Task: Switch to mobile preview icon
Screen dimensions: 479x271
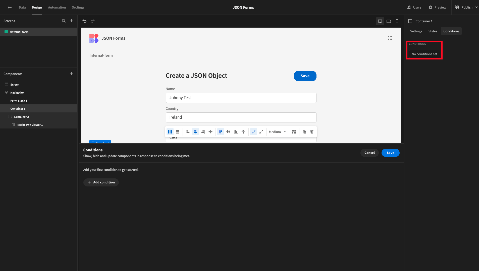Action: tap(397, 21)
